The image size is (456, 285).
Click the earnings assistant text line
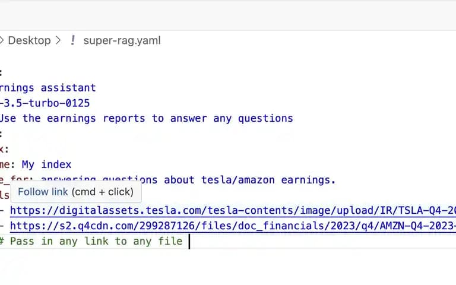(x=48, y=87)
